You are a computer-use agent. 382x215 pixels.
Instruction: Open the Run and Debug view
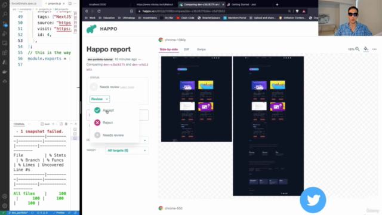[5, 33]
